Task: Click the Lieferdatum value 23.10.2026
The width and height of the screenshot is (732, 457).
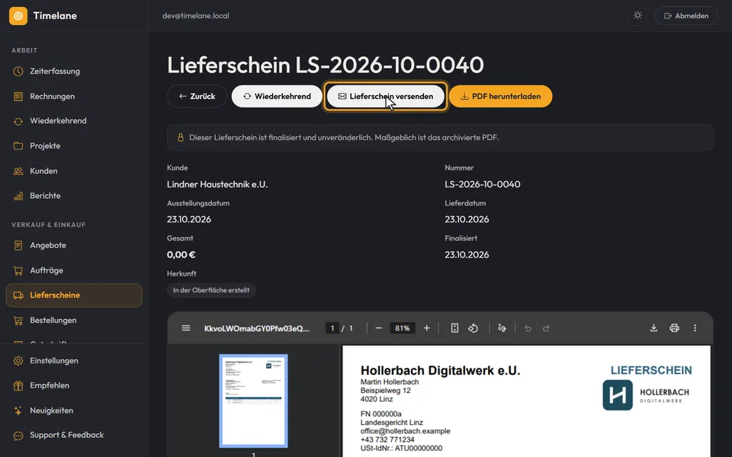Action: 467,219
